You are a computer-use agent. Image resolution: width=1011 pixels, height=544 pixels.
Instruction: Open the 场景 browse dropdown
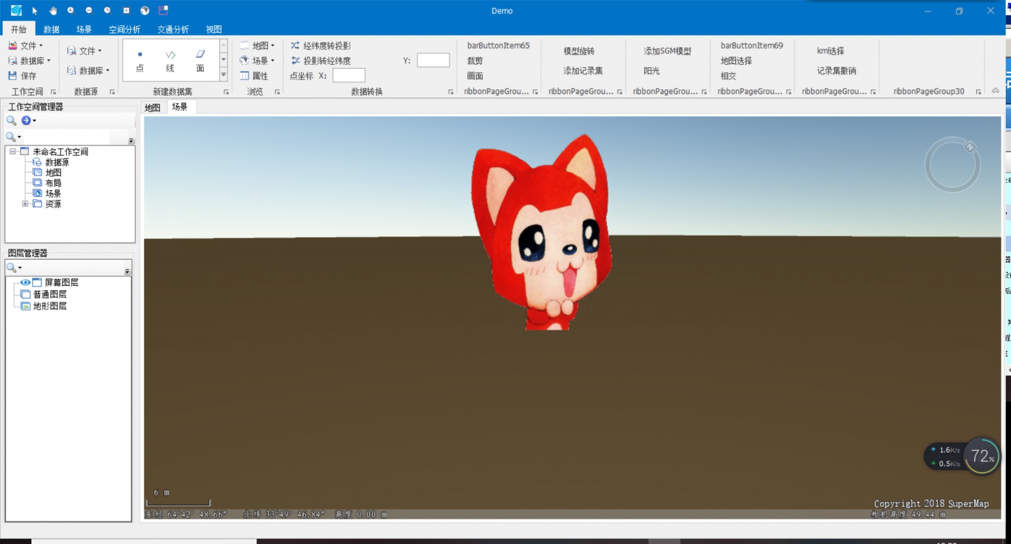point(258,61)
